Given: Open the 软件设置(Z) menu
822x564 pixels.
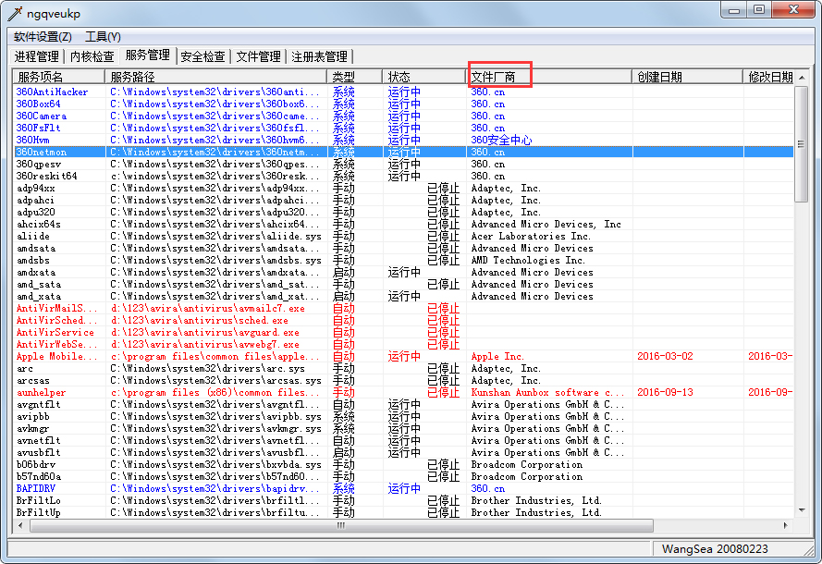Looking at the screenshot, I should point(43,37).
